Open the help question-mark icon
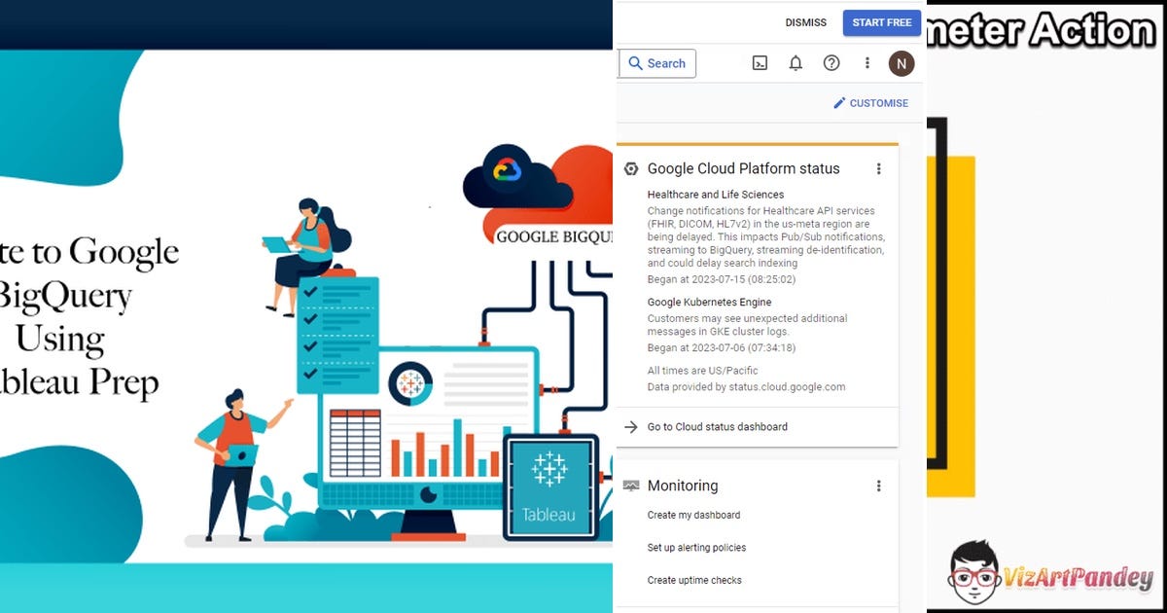Screen dimensions: 1167x613 831,63
